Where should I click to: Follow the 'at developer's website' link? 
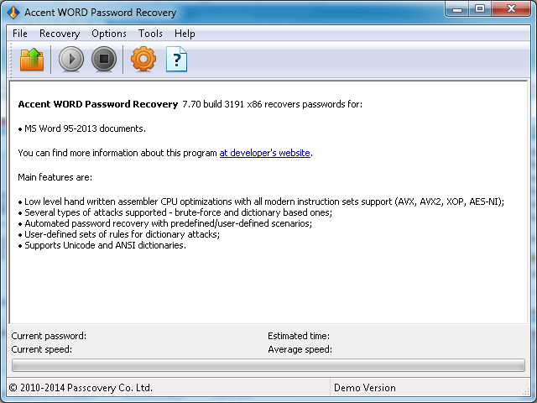(x=265, y=153)
